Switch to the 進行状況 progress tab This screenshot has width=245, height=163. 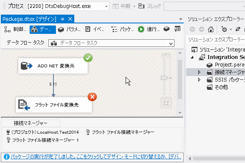(149, 29)
